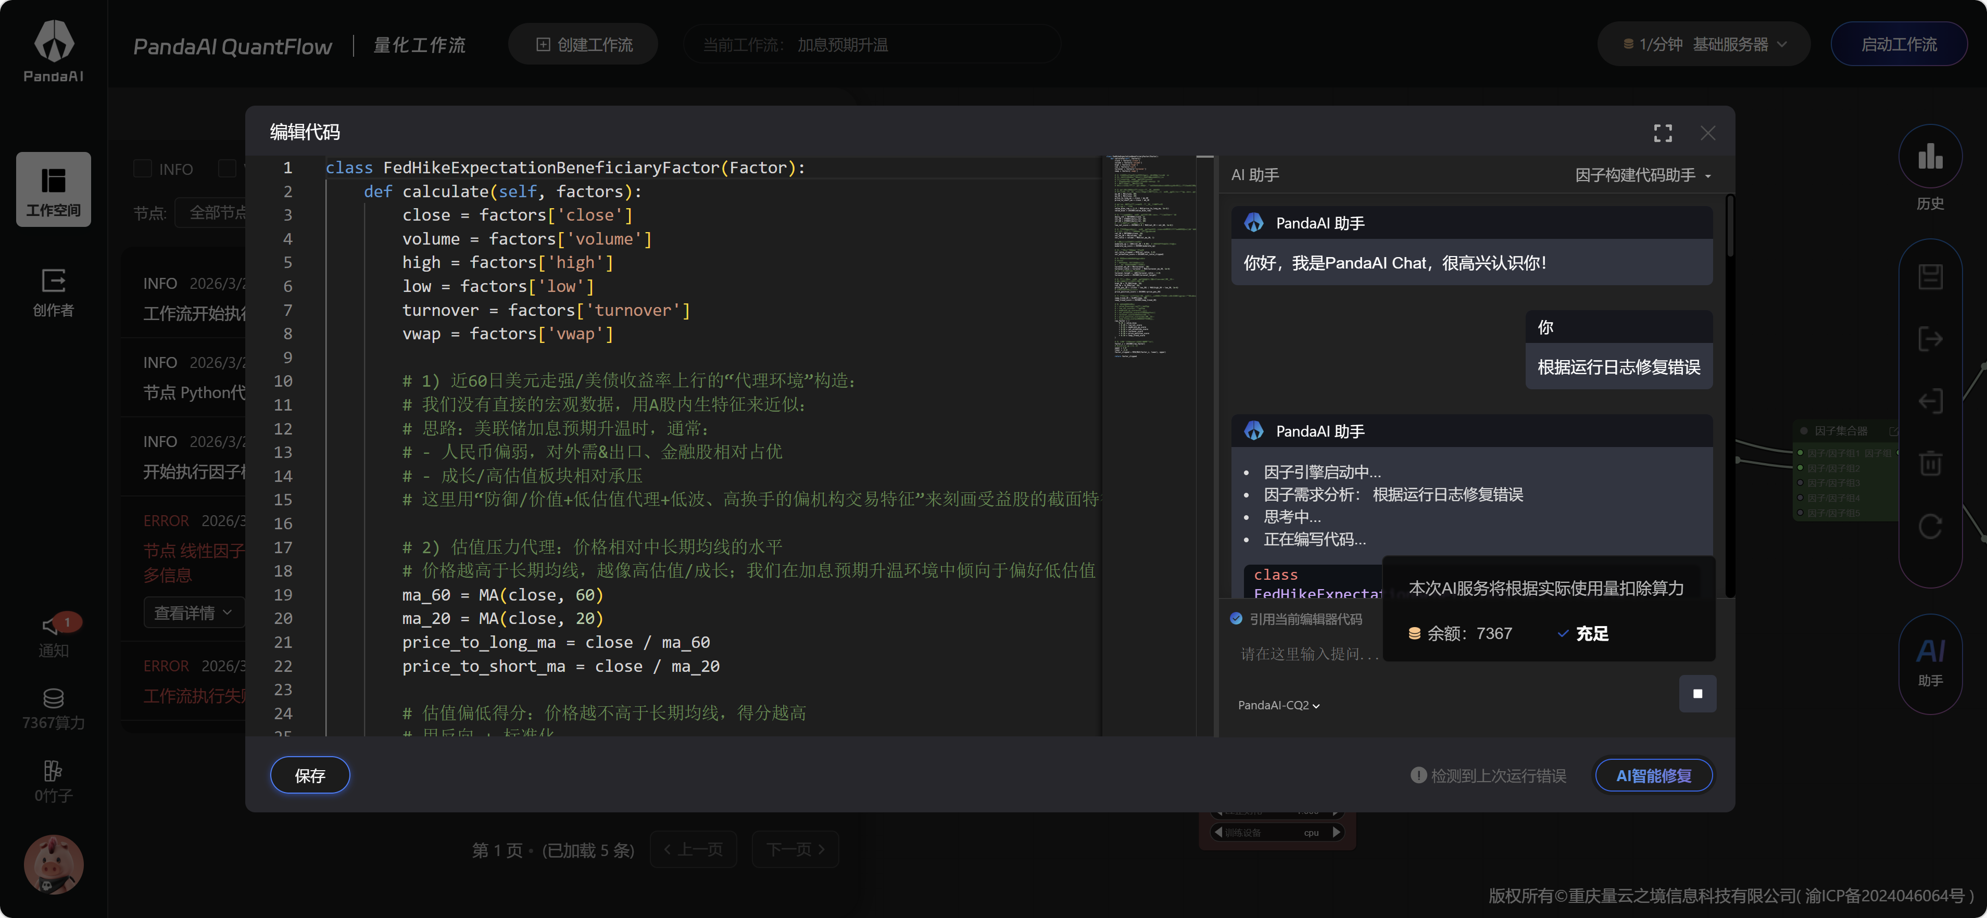The width and height of the screenshot is (1987, 918).
Task: Click the 因子/因子组2 input port
Action: pyautogui.click(x=1801, y=468)
